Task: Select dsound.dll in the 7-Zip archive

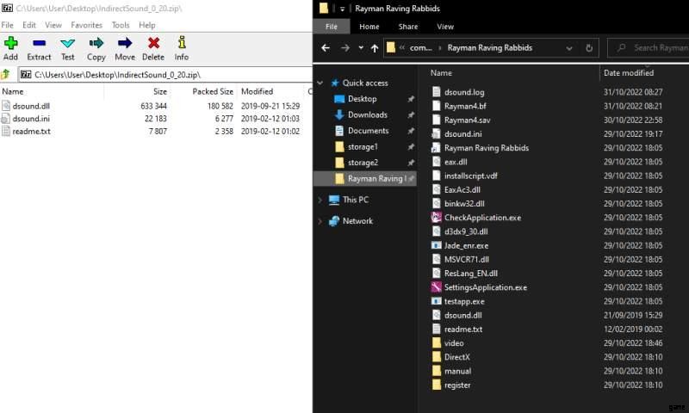Action: [x=30, y=106]
